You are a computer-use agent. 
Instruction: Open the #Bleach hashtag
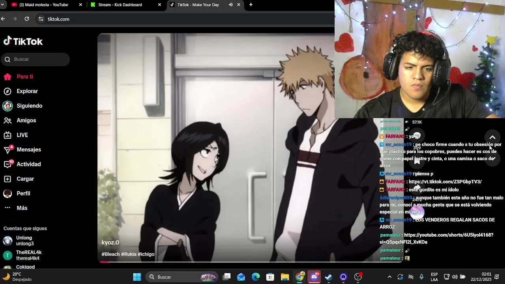(x=110, y=254)
